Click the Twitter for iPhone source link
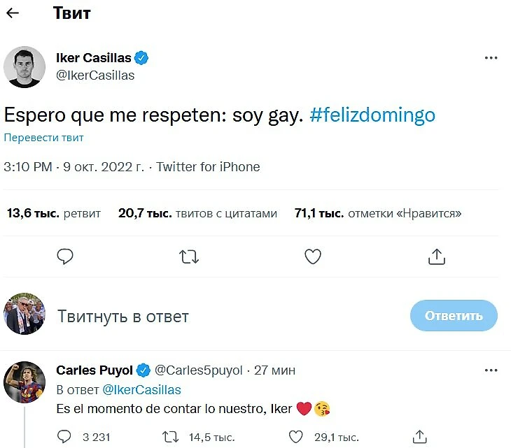Viewport: 511px width, 448px height. coord(208,167)
